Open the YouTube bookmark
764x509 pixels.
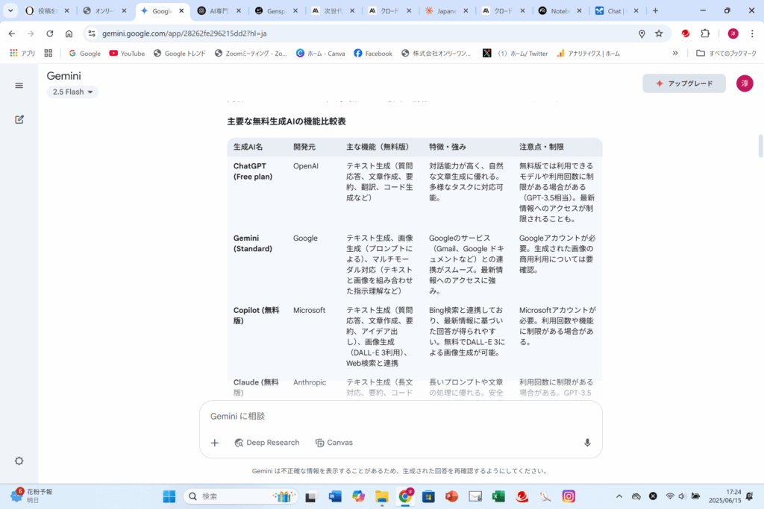pyautogui.click(x=127, y=54)
